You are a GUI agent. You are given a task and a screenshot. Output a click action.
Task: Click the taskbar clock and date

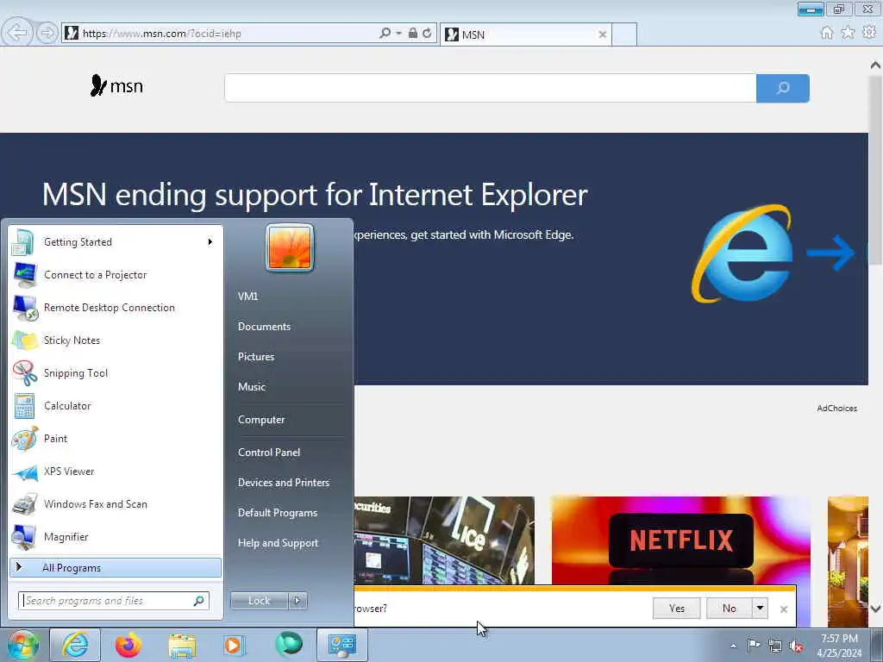839,646
